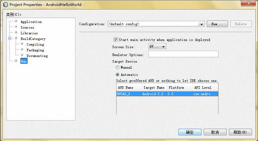This screenshot has height=141, width=258.
Task: Open the Screen Size dropdown
Action: coord(157,46)
